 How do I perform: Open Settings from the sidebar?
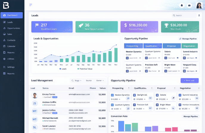click(x=11, y=67)
